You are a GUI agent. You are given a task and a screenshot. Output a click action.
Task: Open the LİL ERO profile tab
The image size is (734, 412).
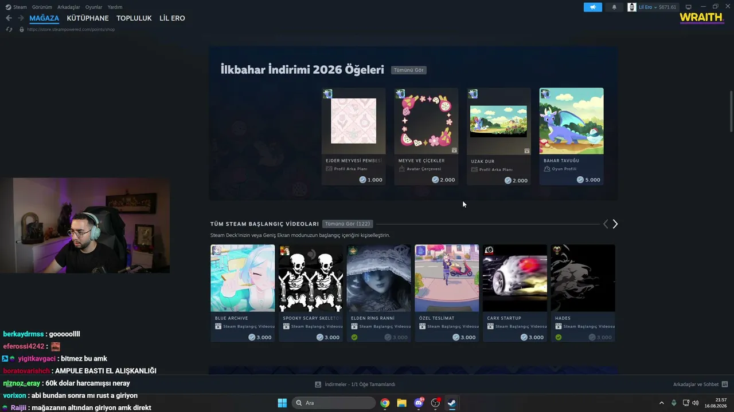coord(172,18)
